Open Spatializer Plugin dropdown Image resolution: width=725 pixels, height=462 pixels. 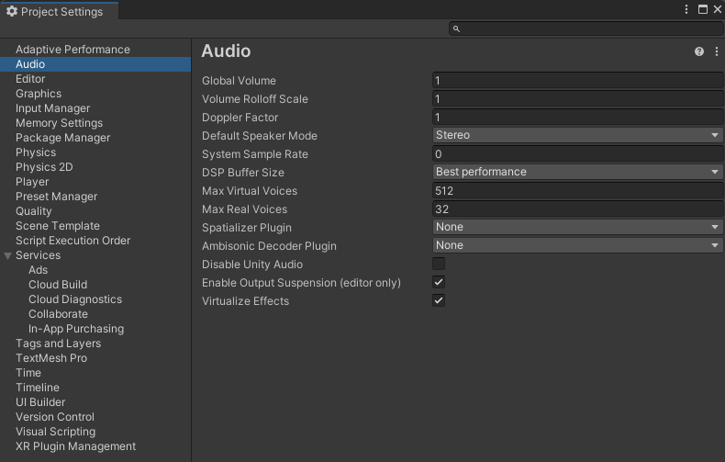pyautogui.click(x=577, y=227)
